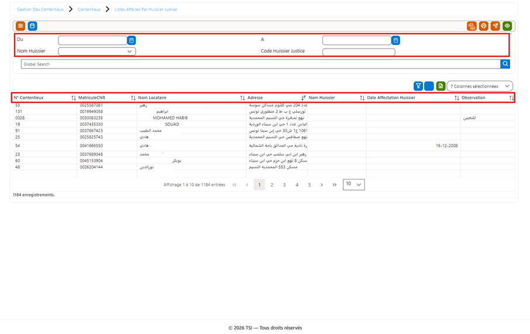Click the N° Contentieux cell showing 48
The image size is (530, 334).
45,167
